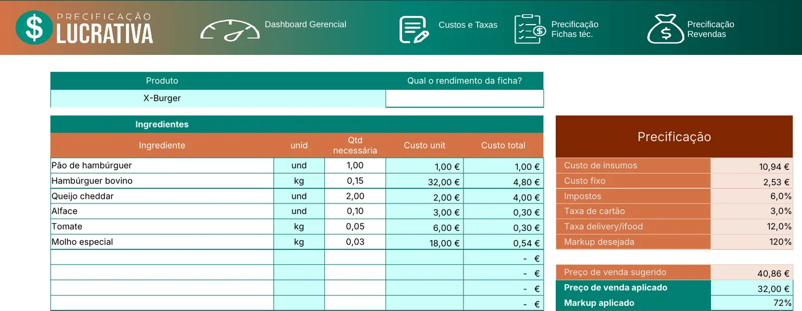Click the Custo fixo value 2,53 €

coord(752,181)
